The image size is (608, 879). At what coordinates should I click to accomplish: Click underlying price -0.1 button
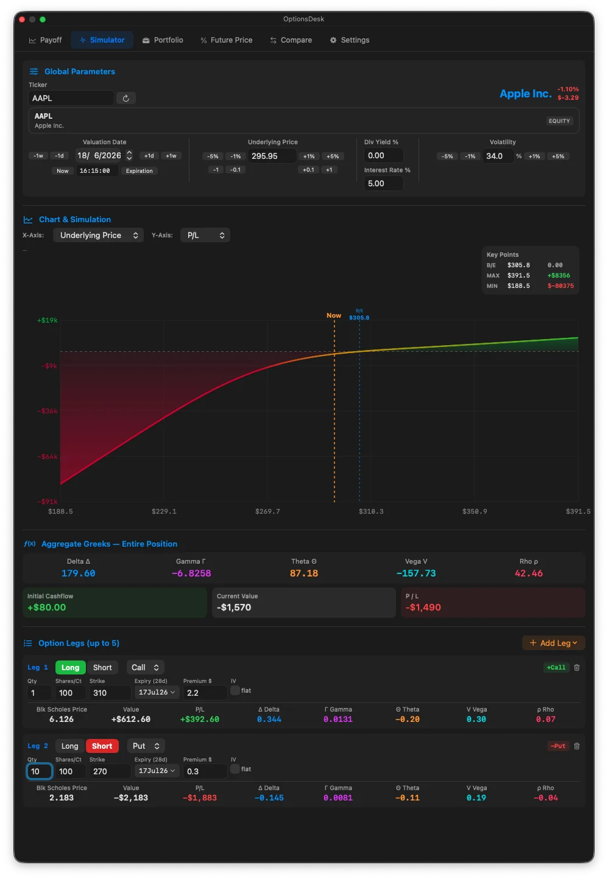[236, 170]
